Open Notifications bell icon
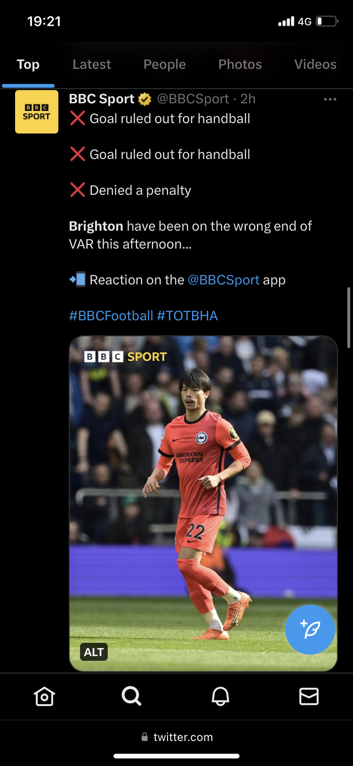The height and width of the screenshot is (766, 353). [x=220, y=696]
